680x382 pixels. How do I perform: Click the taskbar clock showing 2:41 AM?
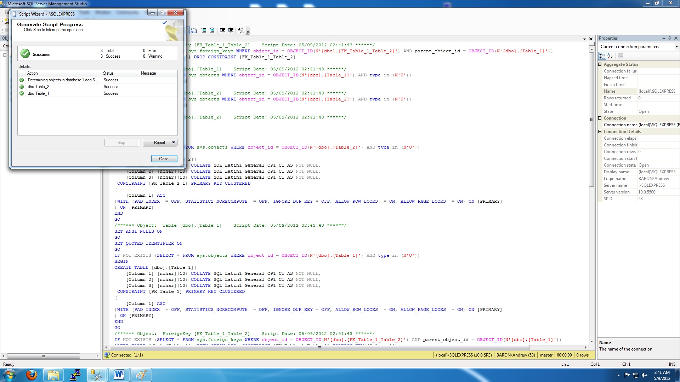point(662,375)
